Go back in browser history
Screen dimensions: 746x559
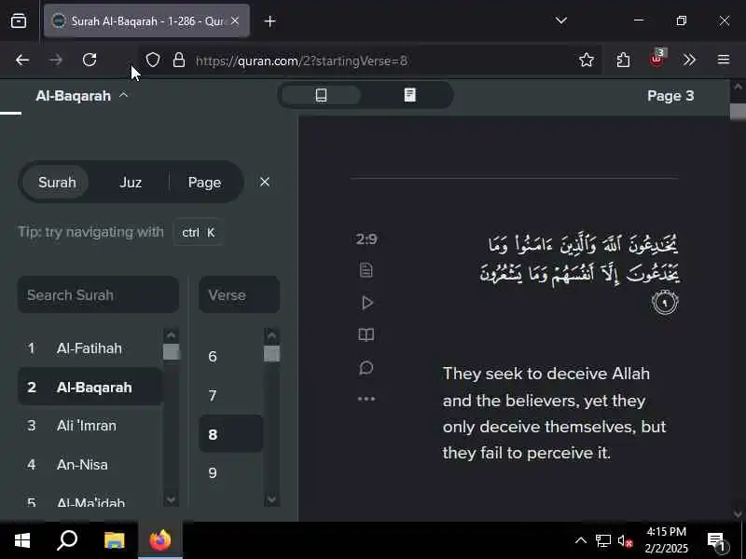tap(22, 61)
